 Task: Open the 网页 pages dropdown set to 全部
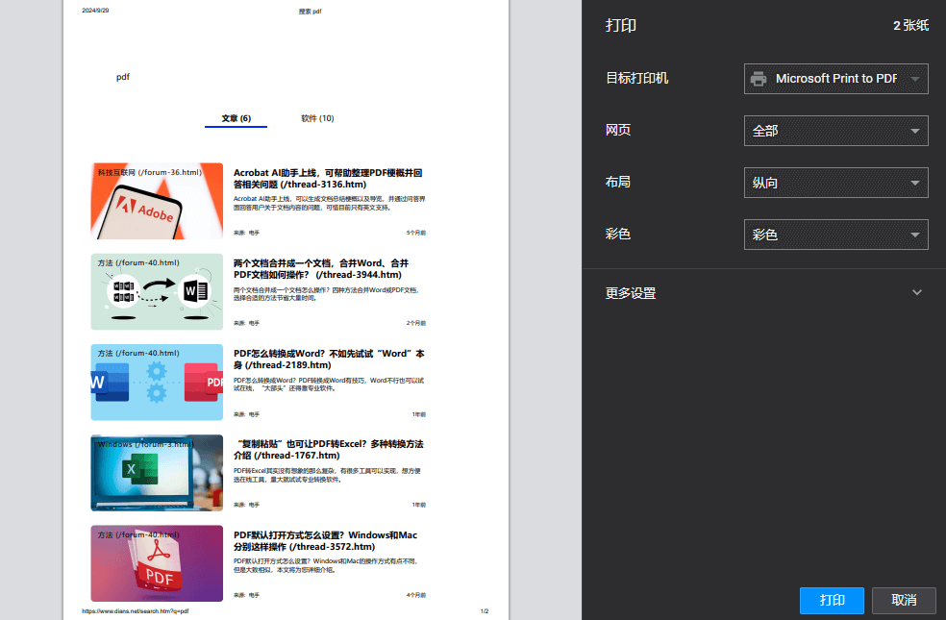coord(835,131)
